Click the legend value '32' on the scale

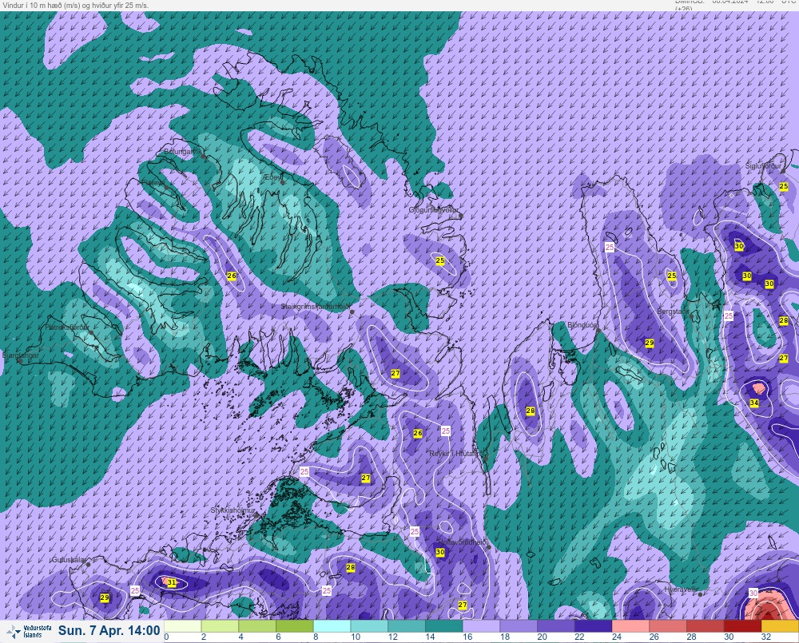click(x=766, y=637)
